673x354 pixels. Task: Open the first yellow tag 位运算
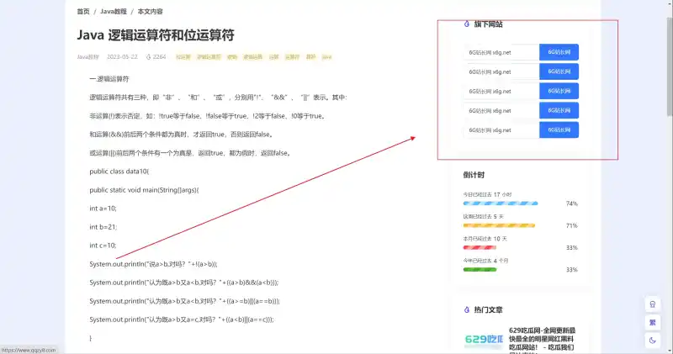[x=183, y=56]
